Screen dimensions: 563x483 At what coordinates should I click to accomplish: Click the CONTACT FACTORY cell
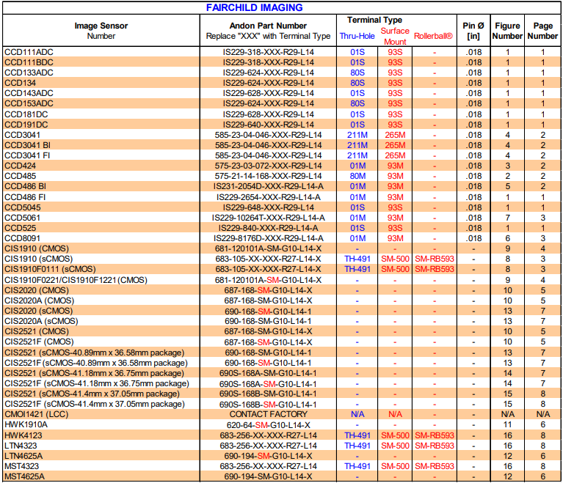268,414
